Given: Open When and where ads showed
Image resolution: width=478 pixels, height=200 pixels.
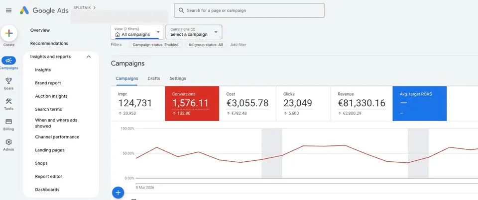Looking at the screenshot, I should [56, 123].
